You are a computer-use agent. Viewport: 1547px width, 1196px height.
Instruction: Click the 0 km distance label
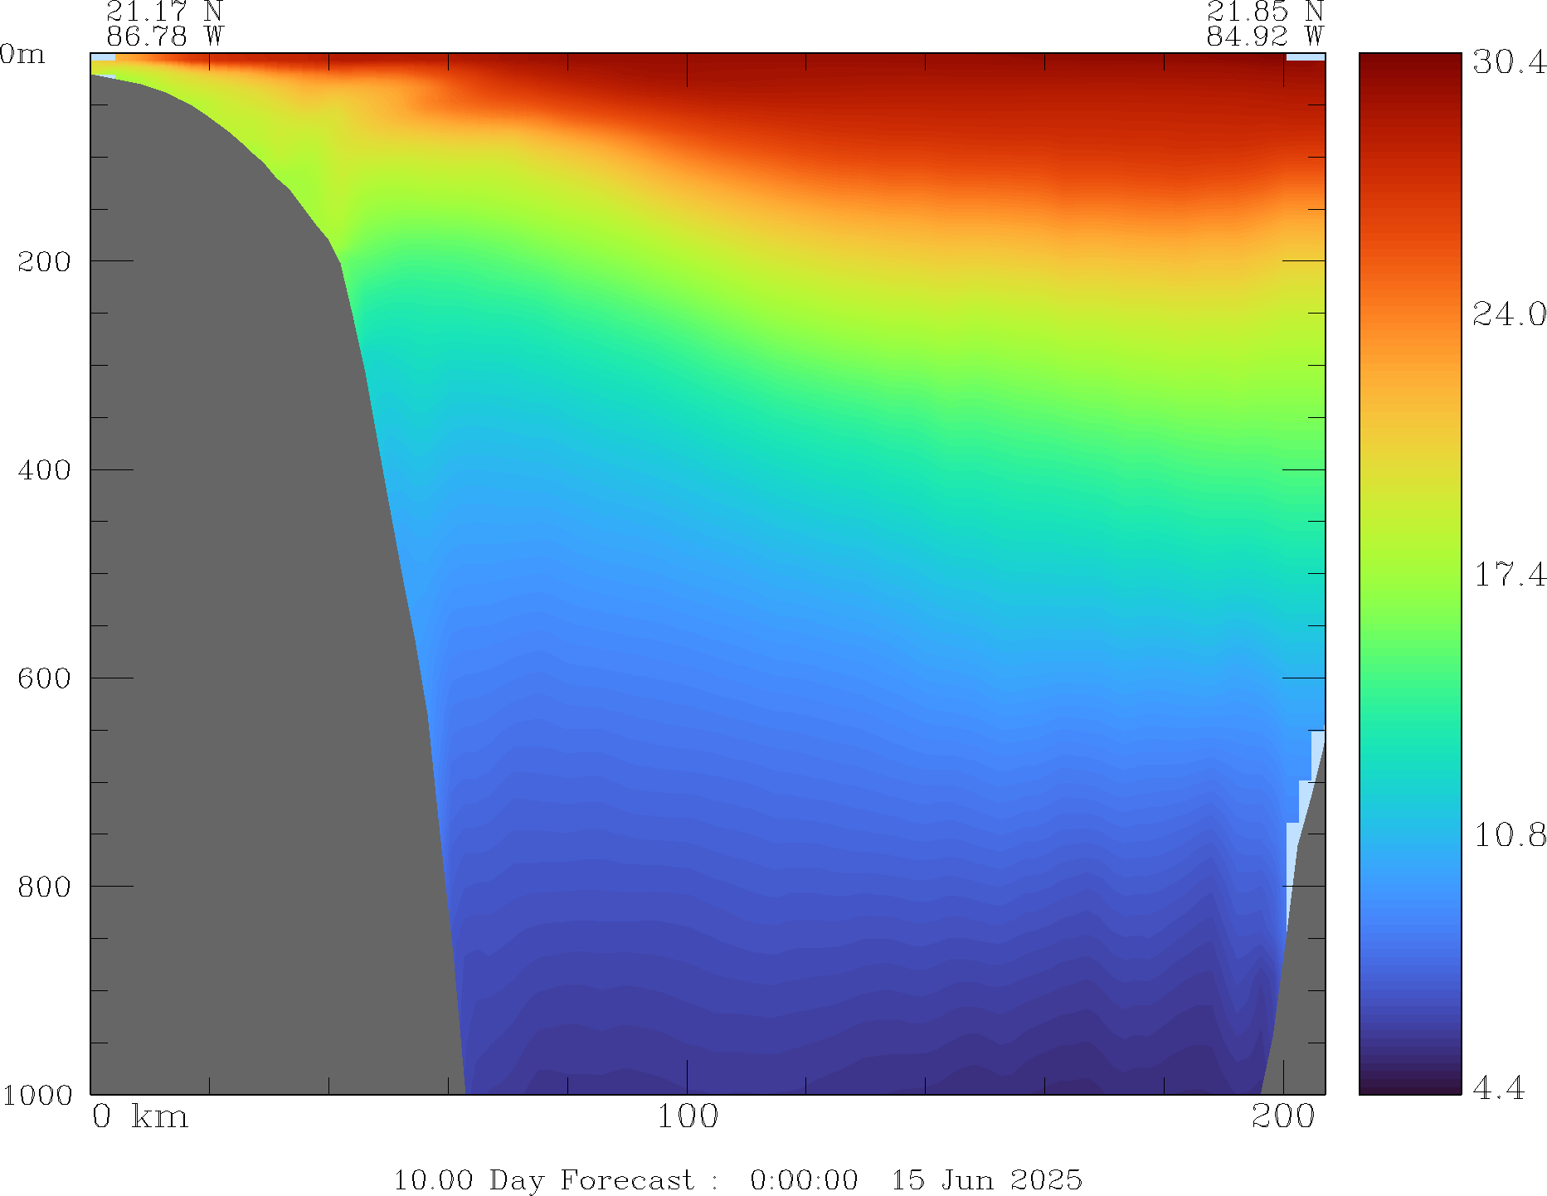coord(139,1117)
